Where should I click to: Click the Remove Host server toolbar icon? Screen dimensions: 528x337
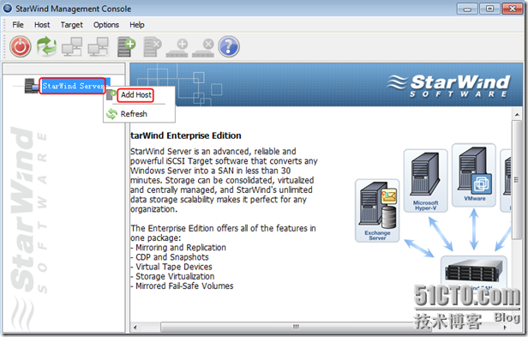click(153, 47)
